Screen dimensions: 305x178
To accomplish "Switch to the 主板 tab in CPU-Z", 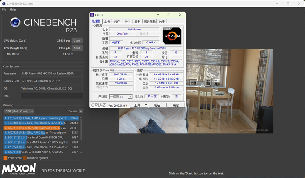I will (107, 21).
